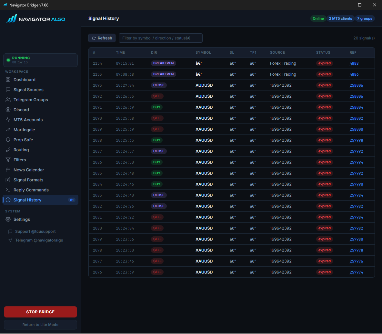Open reference link 257998
Viewport: 382px width, 334px height.
[356, 140]
